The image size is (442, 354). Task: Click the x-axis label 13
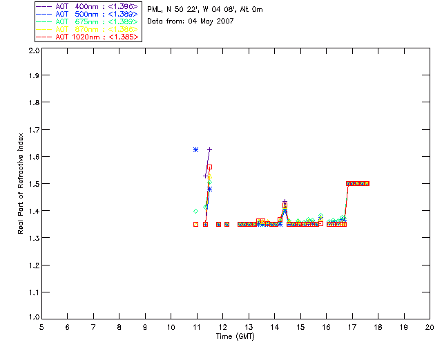click(249, 327)
